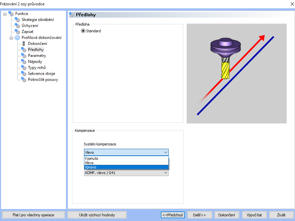This screenshot has width=295, height=221.
Task: Go back with <<Předchozí button
Action: (x=173, y=215)
